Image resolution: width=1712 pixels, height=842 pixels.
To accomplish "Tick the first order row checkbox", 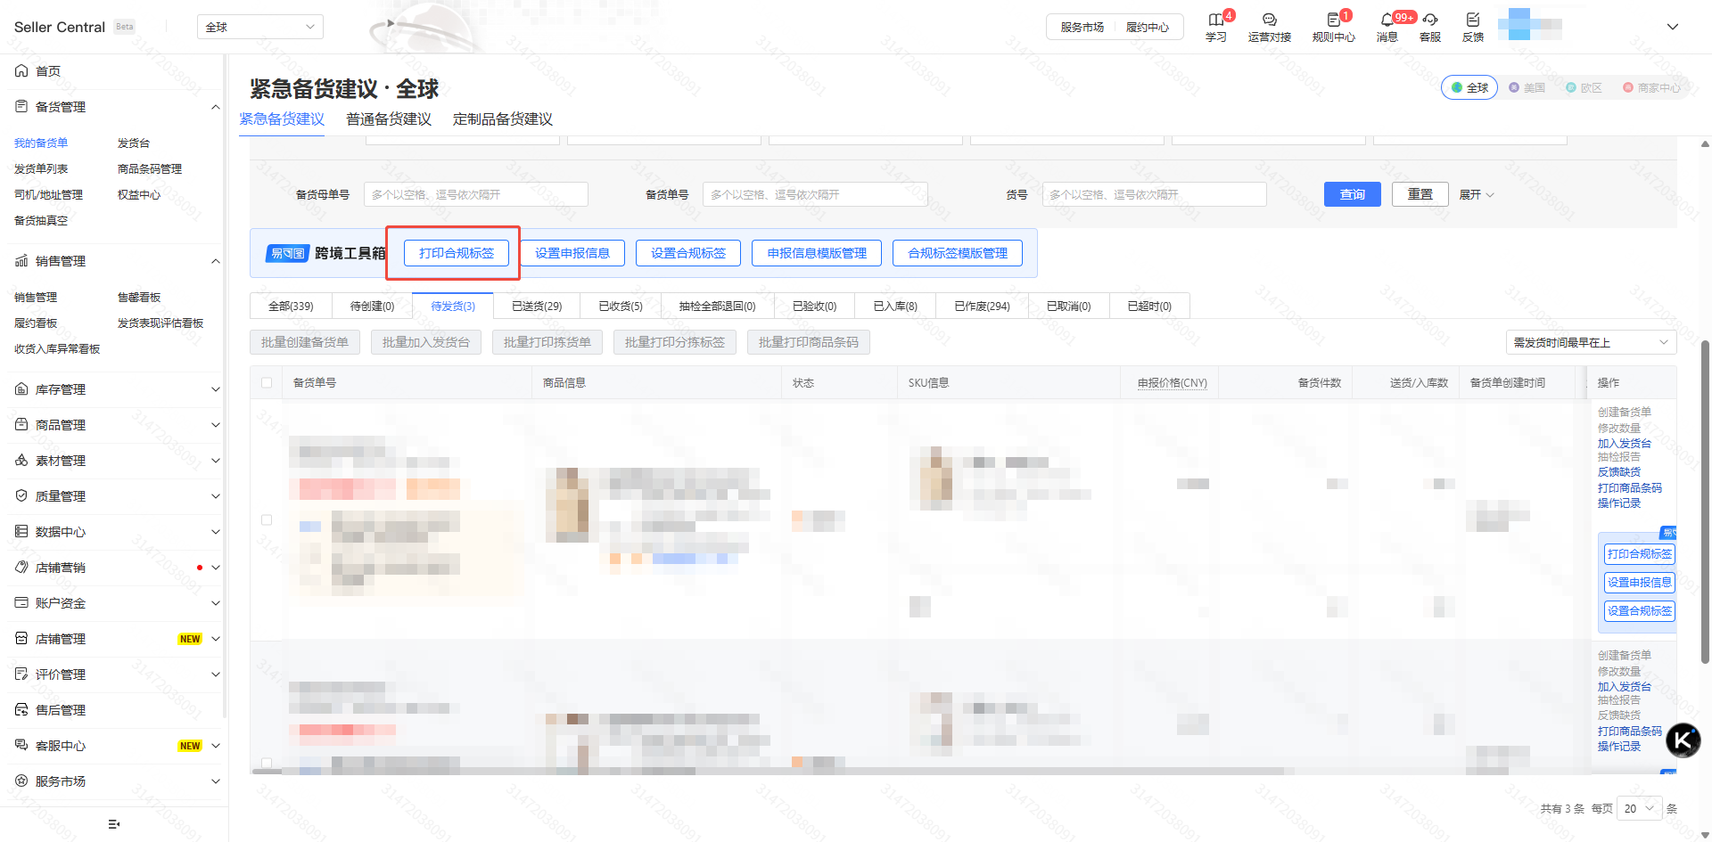I will (267, 519).
